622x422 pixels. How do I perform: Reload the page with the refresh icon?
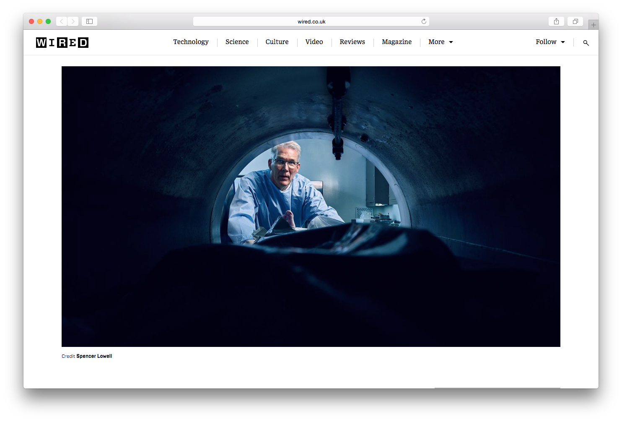pos(424,21)
